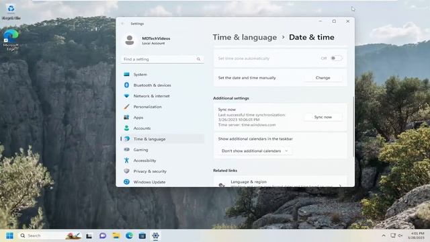Select Personalization in the sidebar
430x242 pixels.
(163, 106)
